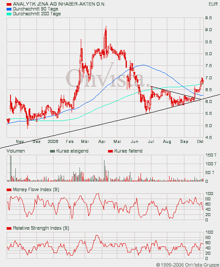This screenshot has height=267, width=220.
Task: Select the ANALYTIK JENA AG INHABER-AKTIEN O.N. title
Action: 59,4
